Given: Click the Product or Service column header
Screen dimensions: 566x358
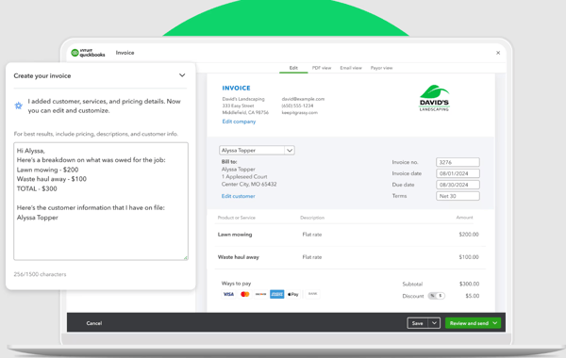Looking at the screenshot, I should coord(237,218).
